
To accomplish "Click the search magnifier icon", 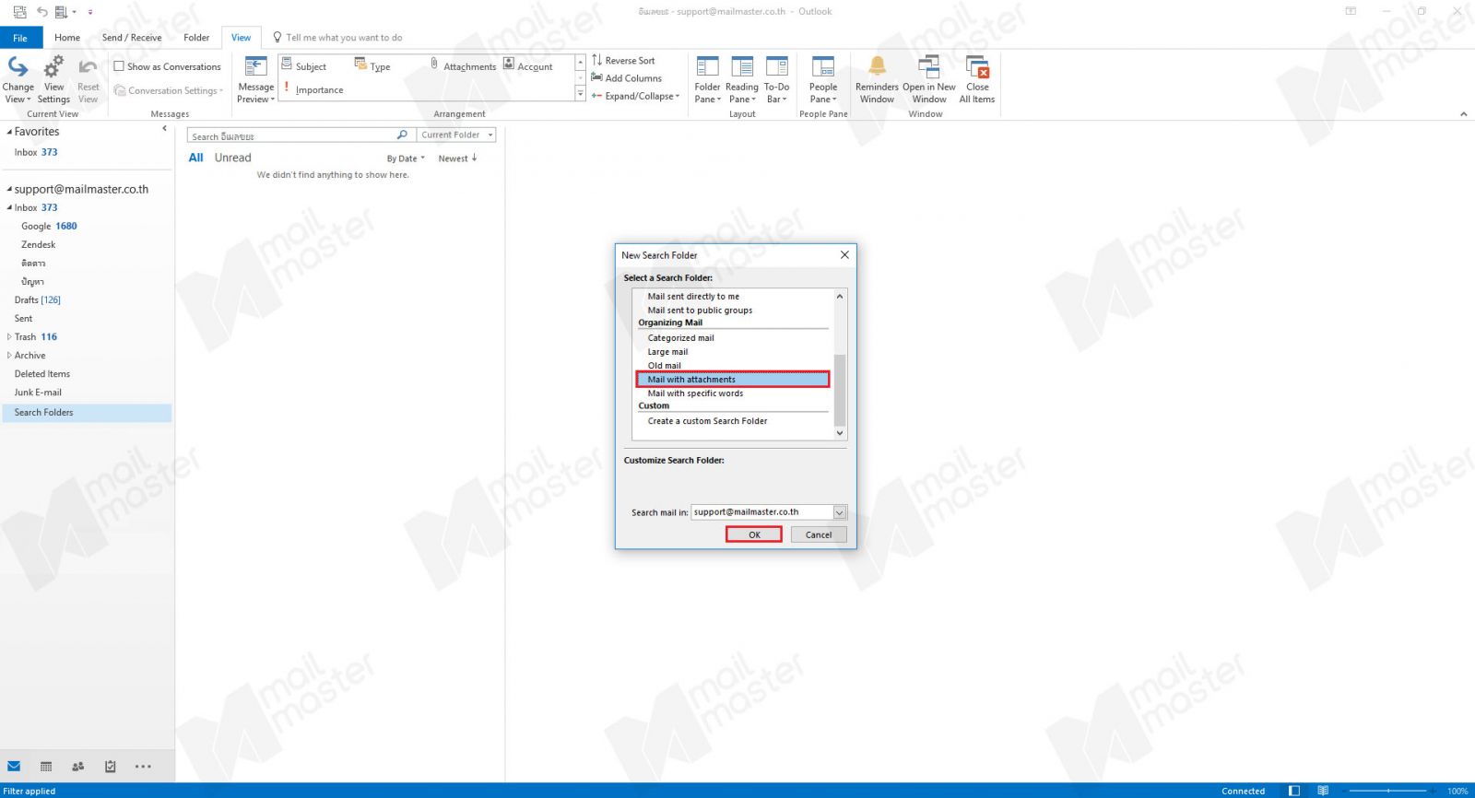I will (402, 135).
